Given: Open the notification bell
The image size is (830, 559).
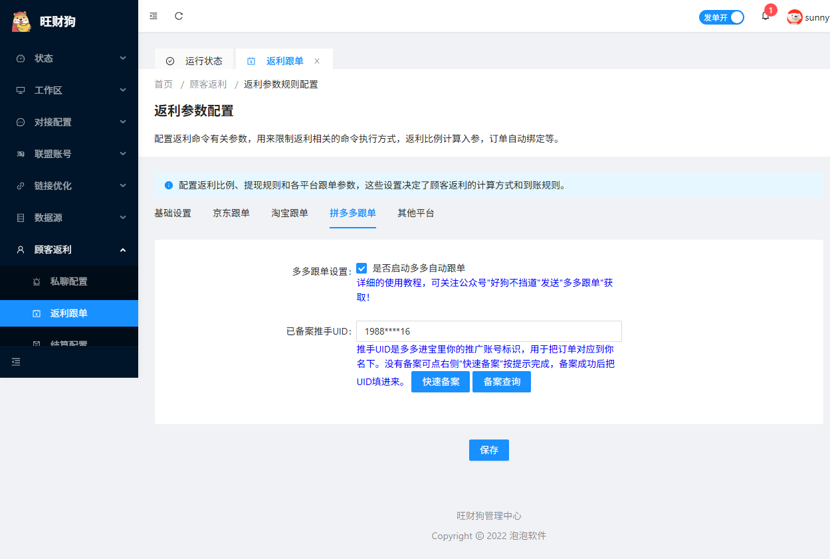Looking at the screenshot, I should [x=766, y=17].
